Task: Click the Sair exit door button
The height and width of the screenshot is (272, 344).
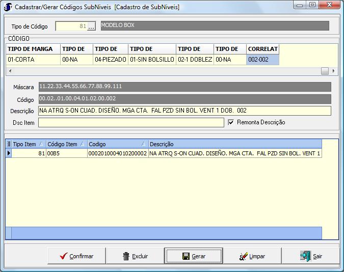Action: point(311,256)
